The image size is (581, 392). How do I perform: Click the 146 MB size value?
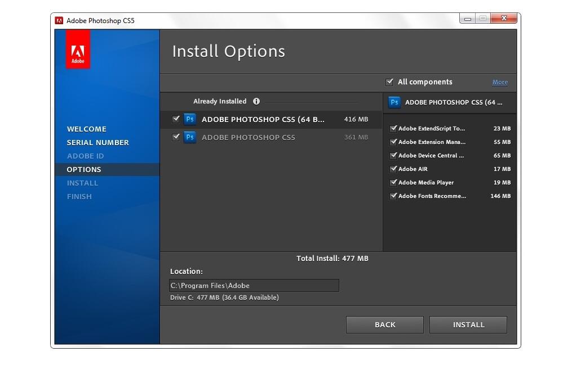(x=500, y=196)
